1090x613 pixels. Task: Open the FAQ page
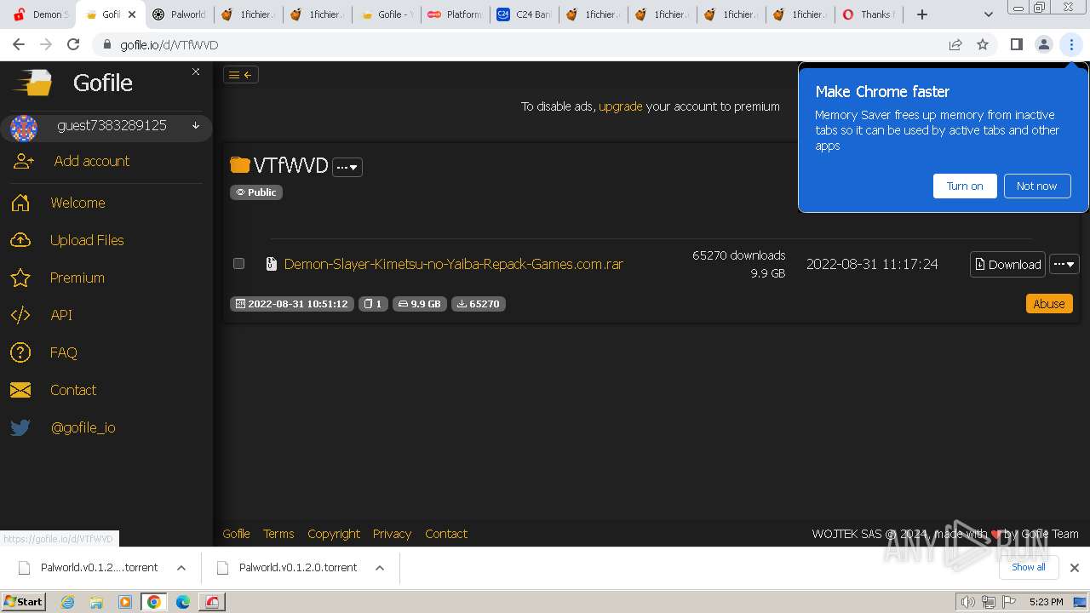[64, 352]
